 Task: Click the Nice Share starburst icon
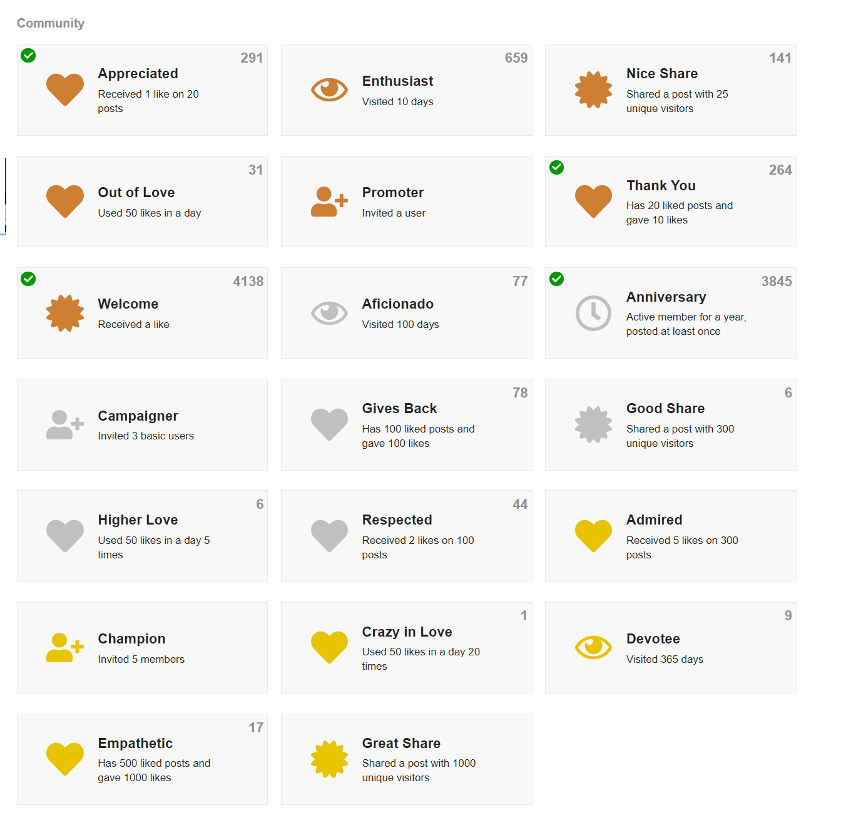pos(593,90)
